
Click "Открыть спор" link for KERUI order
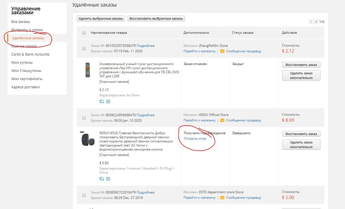coord(195,139)
